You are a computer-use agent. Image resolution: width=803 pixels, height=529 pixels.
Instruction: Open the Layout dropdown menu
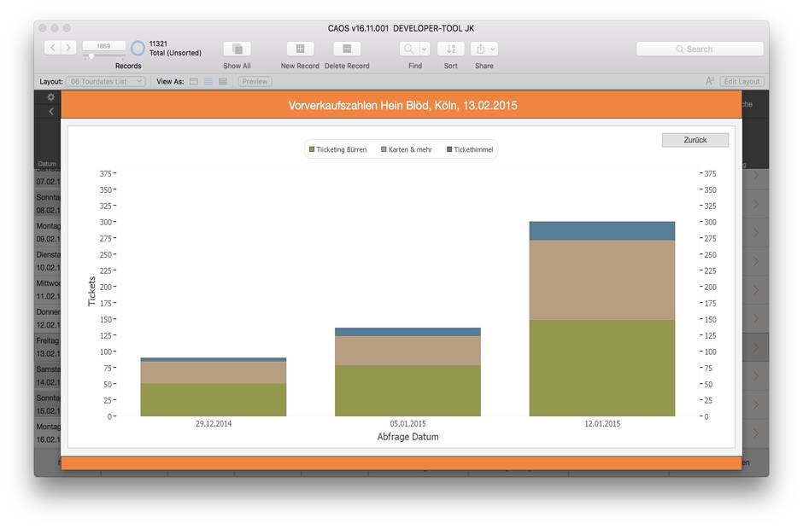click(x=106, y=81)
